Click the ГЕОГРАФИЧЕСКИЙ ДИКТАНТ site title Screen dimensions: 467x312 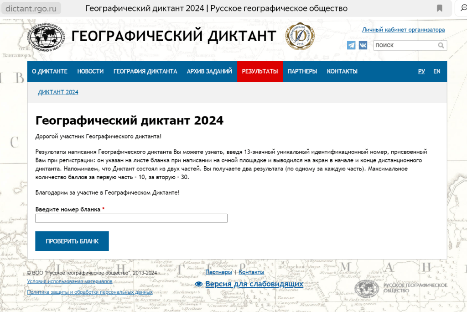click(x=174, y=36)
